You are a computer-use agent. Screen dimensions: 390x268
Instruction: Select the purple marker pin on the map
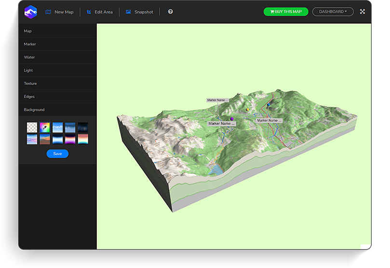(232, 119)
